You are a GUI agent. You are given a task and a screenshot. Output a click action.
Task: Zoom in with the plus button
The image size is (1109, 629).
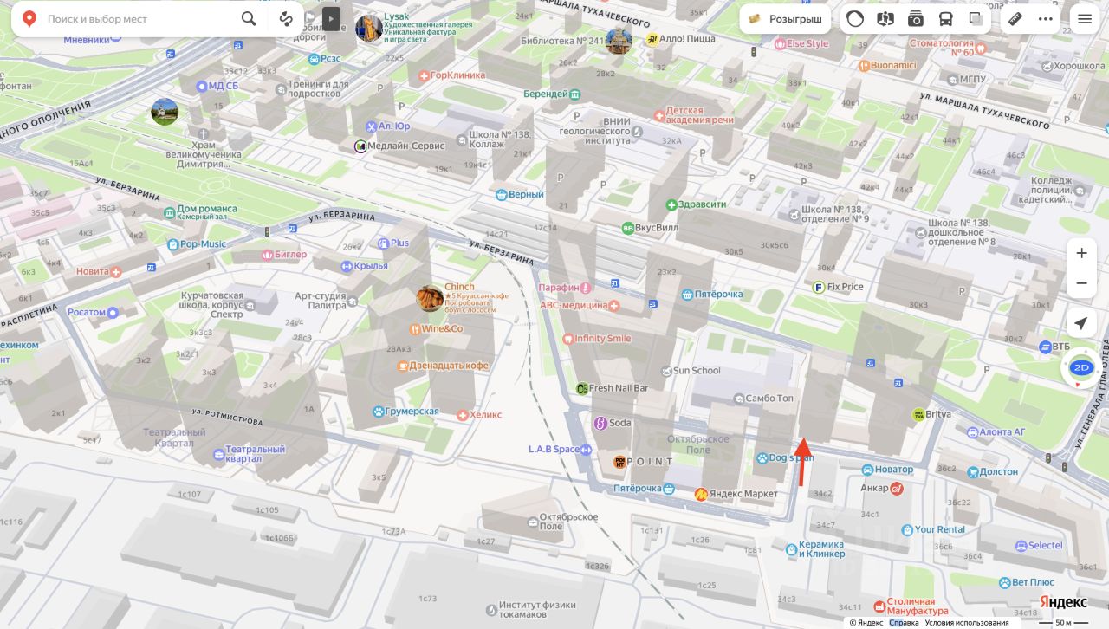point(1081,253)
